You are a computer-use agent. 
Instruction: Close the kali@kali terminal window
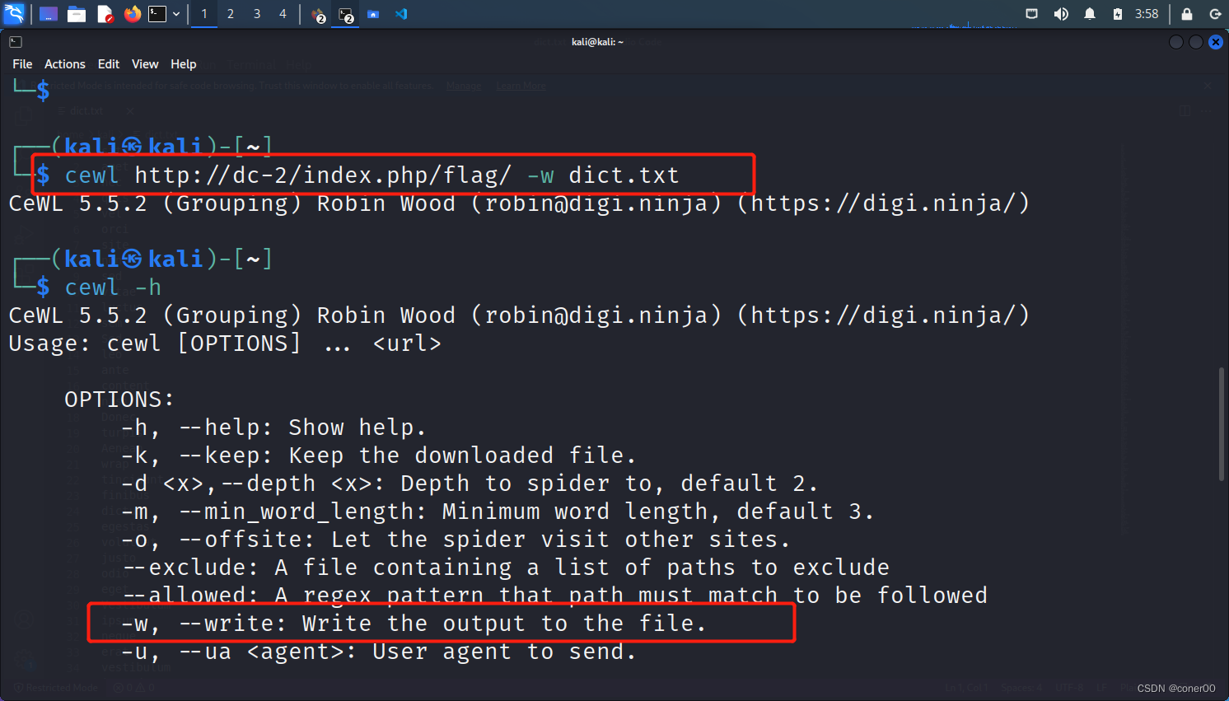pos(1216,42)
